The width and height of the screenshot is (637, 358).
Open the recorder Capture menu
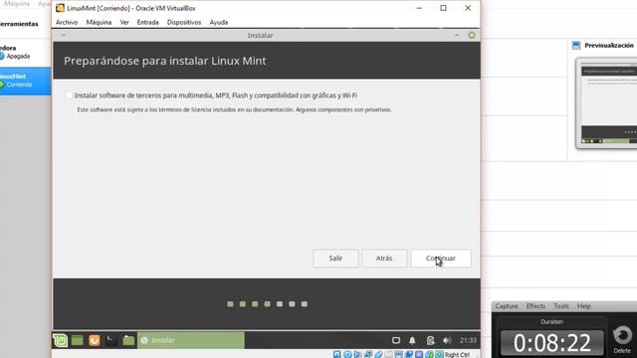tap(507, 306)
